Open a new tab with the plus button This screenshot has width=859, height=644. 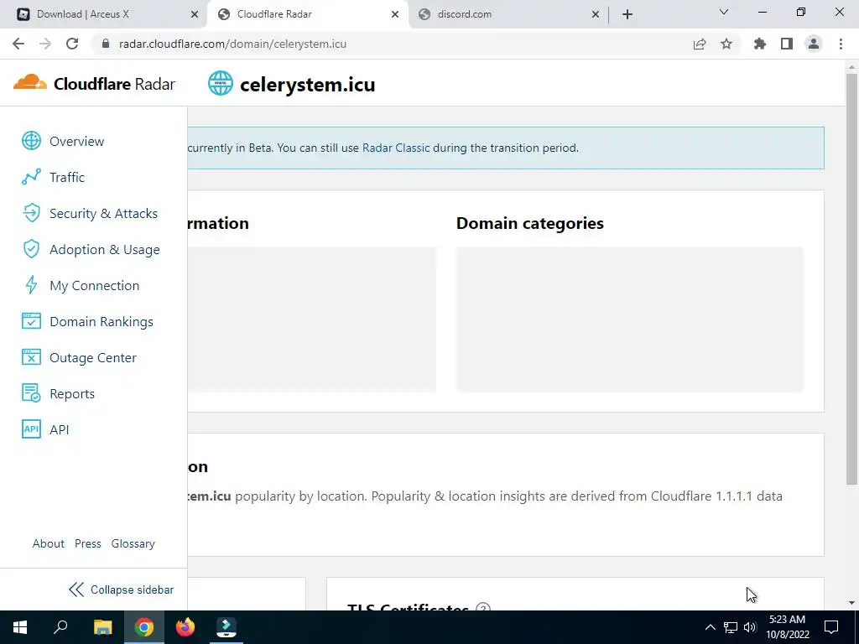(627, 14)
